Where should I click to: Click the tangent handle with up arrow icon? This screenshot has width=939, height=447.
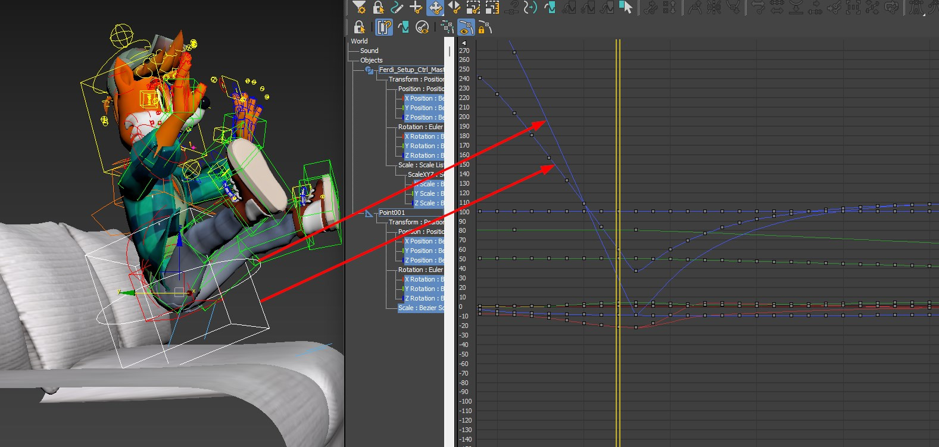pyautogui.click(x=694, y=7)
